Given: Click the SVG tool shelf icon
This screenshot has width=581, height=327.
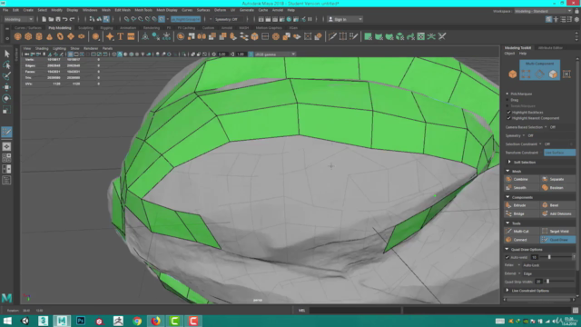Looking at the screenshot, I should (x=131, y=36).
